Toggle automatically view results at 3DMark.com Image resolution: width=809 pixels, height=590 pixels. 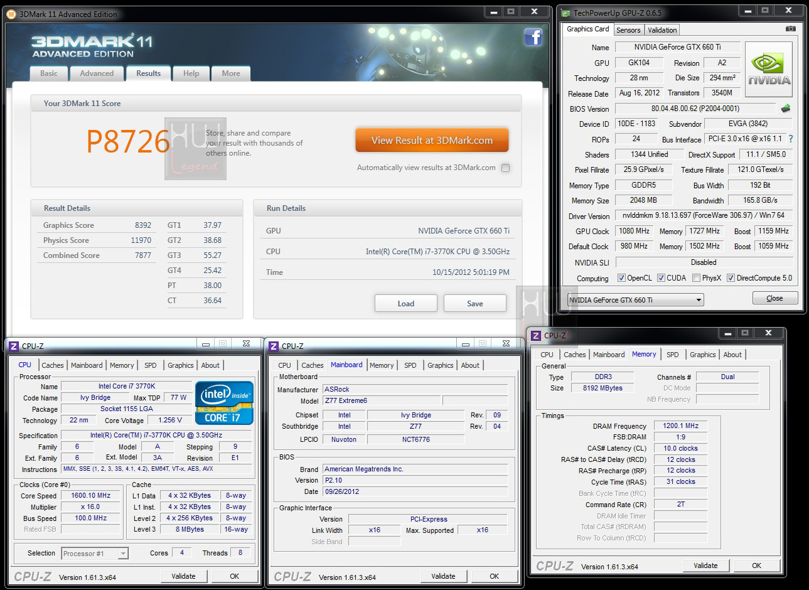click(x=506, y=168)
